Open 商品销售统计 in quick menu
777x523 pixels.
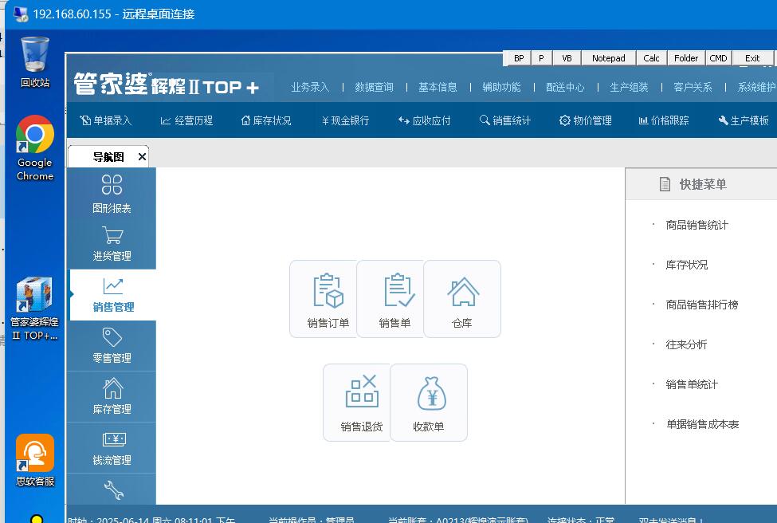coord(697,225)
